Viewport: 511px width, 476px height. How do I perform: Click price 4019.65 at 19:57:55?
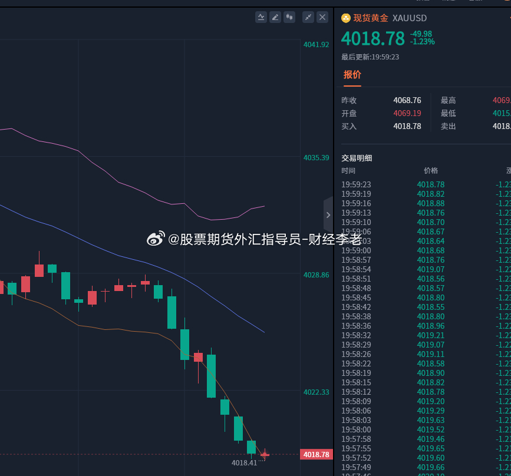[431, 449]
